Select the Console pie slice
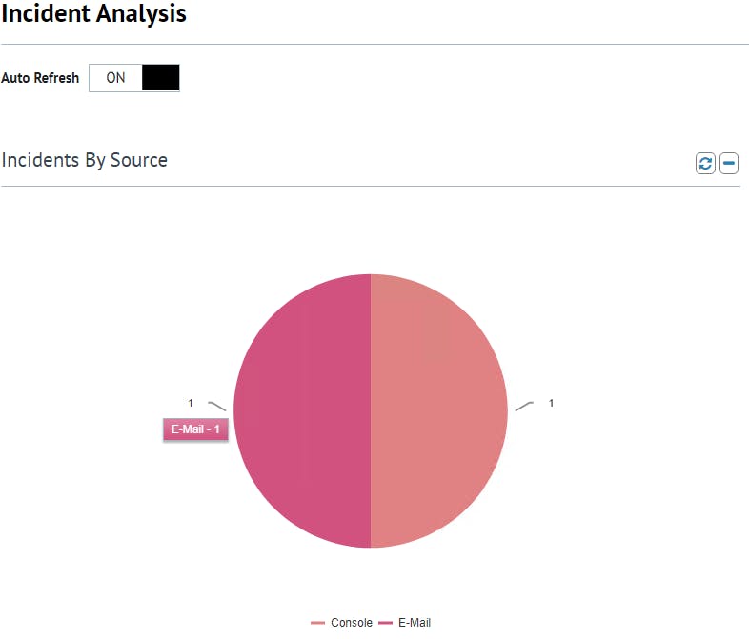This screenshot has height=639, width=749. [x=438, y=411]
